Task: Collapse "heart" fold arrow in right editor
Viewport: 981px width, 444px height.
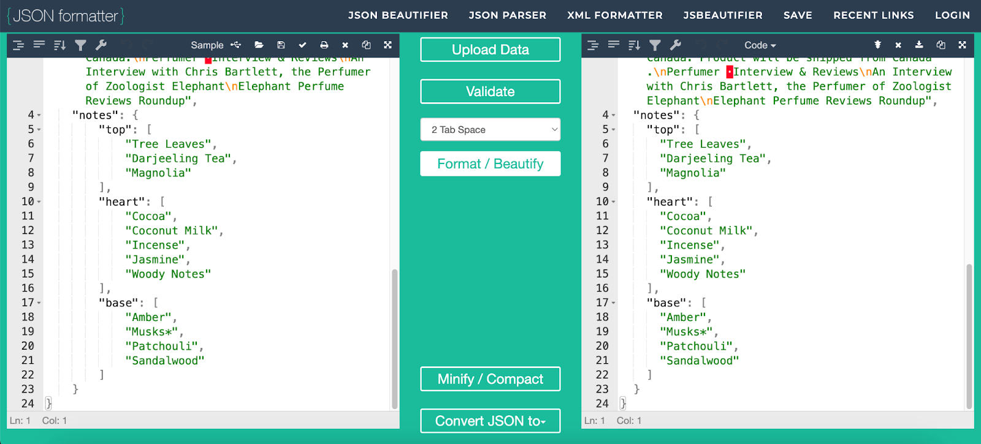Action: tap(614, 202)
